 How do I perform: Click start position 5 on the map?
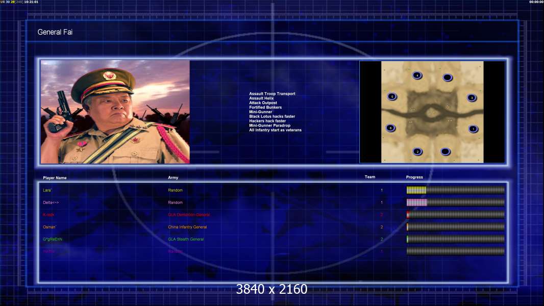[392, 96]
